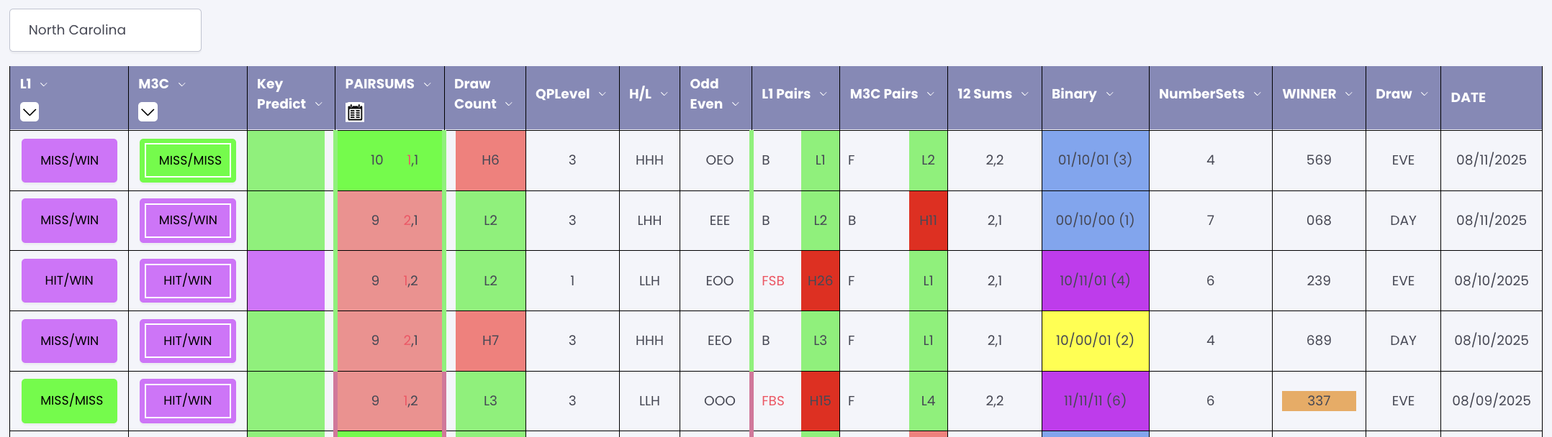This screenshot has height=437, width=1552.
Task: Click the North Carolina state field
Action: point(105,30)
